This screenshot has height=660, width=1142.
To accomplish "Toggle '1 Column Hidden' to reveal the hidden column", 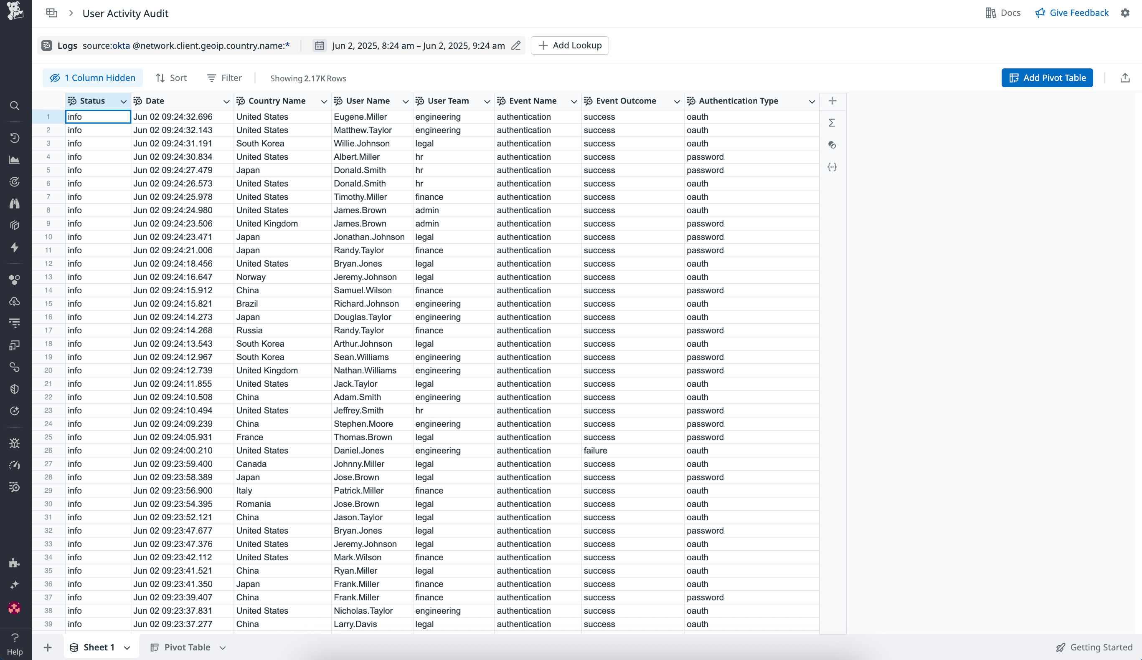I will point(92,78).
